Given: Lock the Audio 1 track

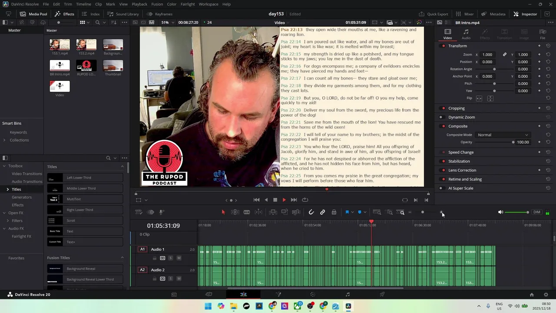Looking at the screenshot, I should (x=154, y=258).
